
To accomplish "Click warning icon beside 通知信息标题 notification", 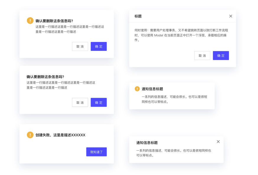I will pos(137,89).
